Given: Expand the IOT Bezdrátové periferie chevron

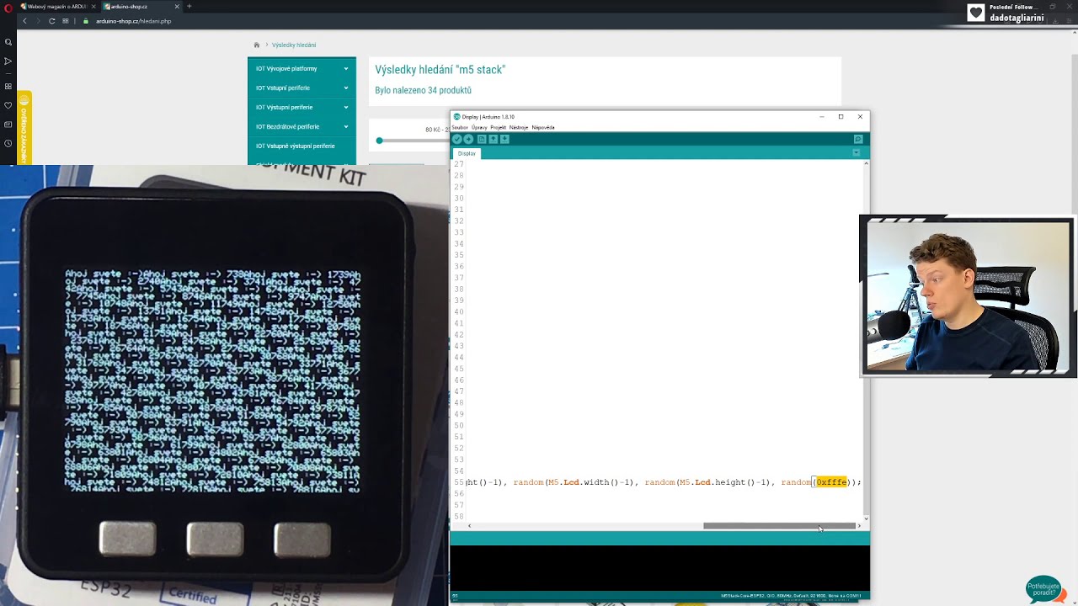Looking at the screenshot, I should [x=345, y=126].
